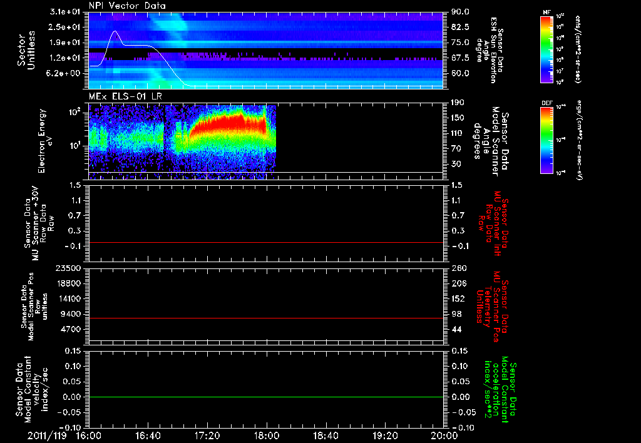Click the 19:20 time axis tick label
This screenshot has height=443, width=641.
384,435
